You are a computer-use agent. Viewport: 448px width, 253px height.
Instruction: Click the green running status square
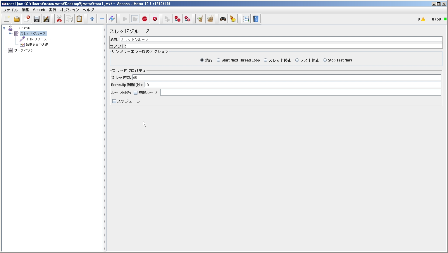[x=445, y=19]
